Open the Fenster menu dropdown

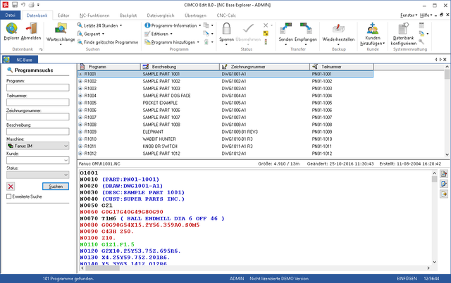(409, 15)
